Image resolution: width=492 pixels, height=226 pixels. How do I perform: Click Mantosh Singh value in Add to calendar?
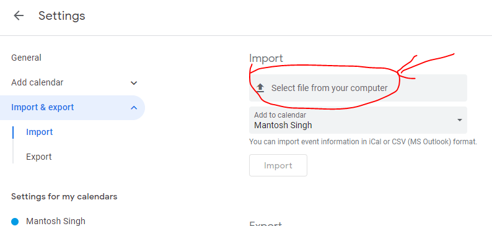283,125
